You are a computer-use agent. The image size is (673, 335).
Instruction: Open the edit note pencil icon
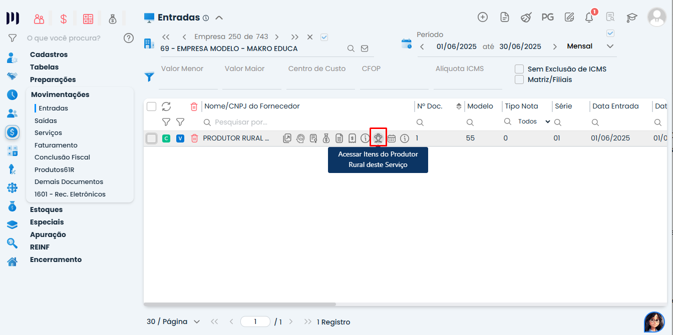(569, 17)
